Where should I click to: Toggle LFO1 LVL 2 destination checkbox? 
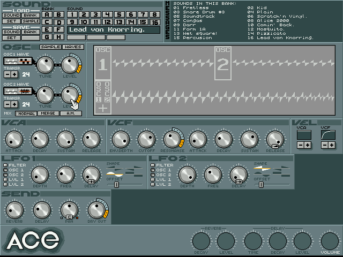[x=5, y=184]
